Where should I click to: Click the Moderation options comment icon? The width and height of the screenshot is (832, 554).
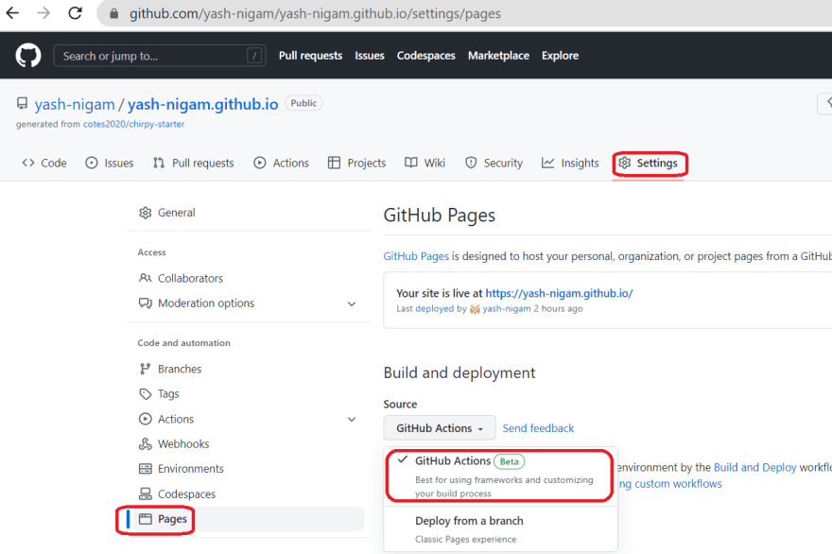tap(145, 303)
